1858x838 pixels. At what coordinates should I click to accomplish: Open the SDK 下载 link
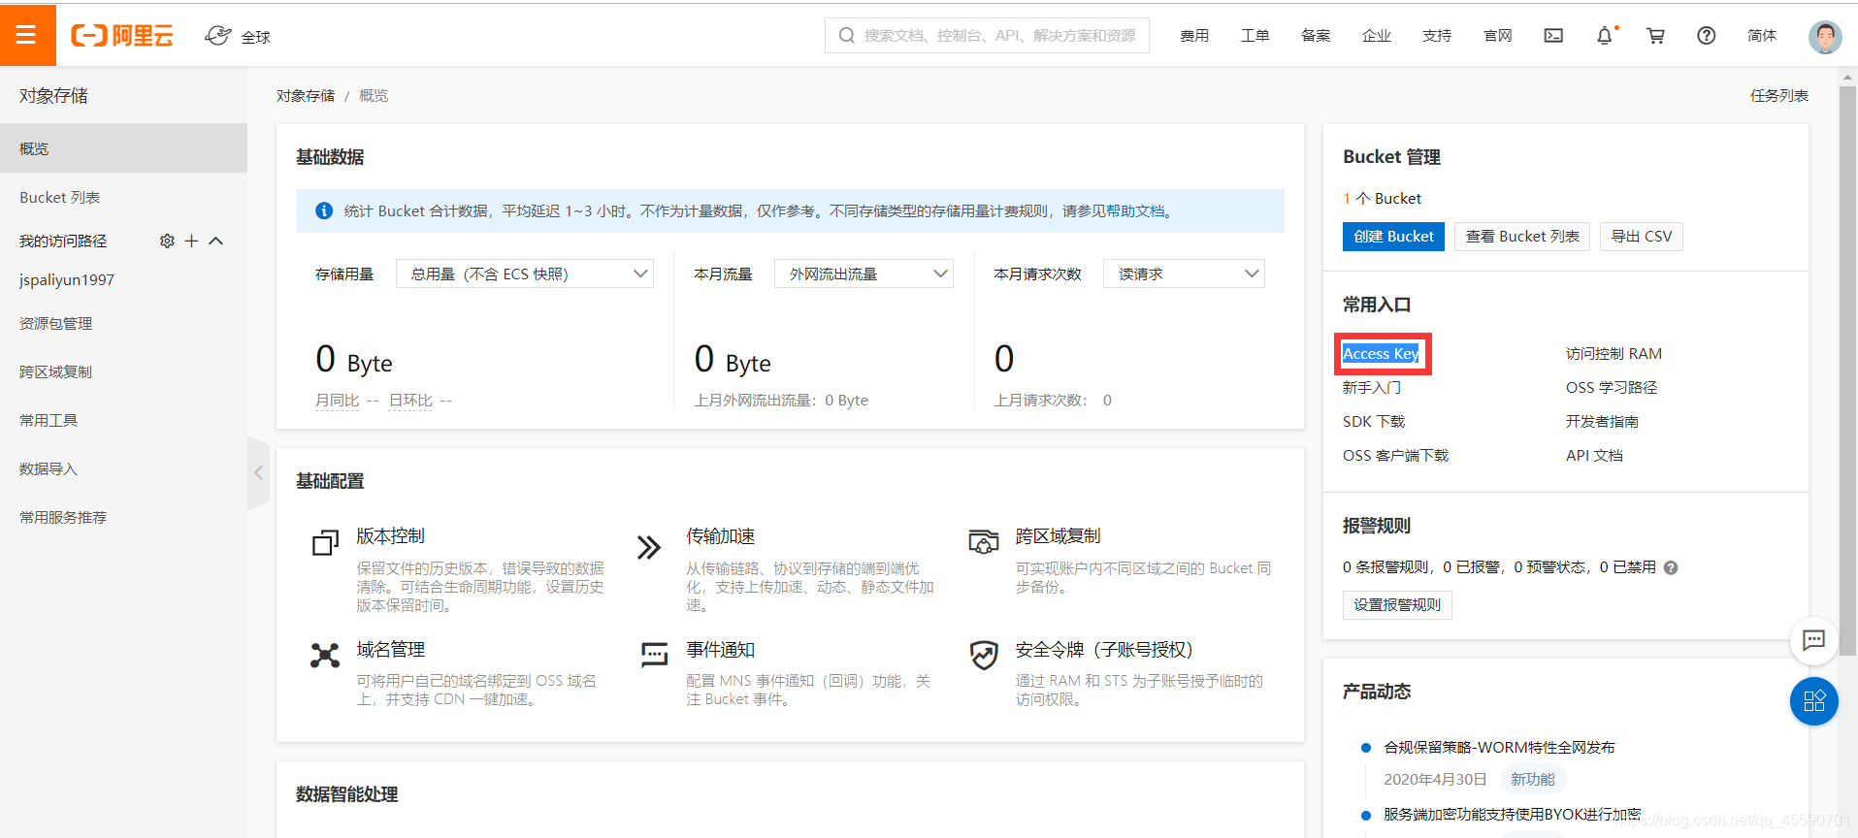coord(1374,422)
